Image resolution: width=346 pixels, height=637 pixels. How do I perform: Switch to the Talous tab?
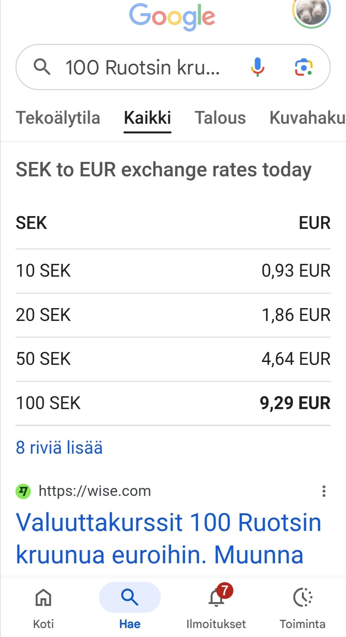point(220,118)
